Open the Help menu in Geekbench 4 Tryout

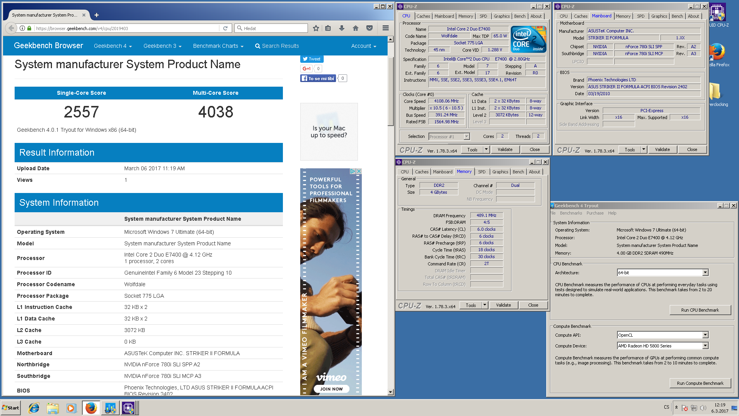[612, 213]
